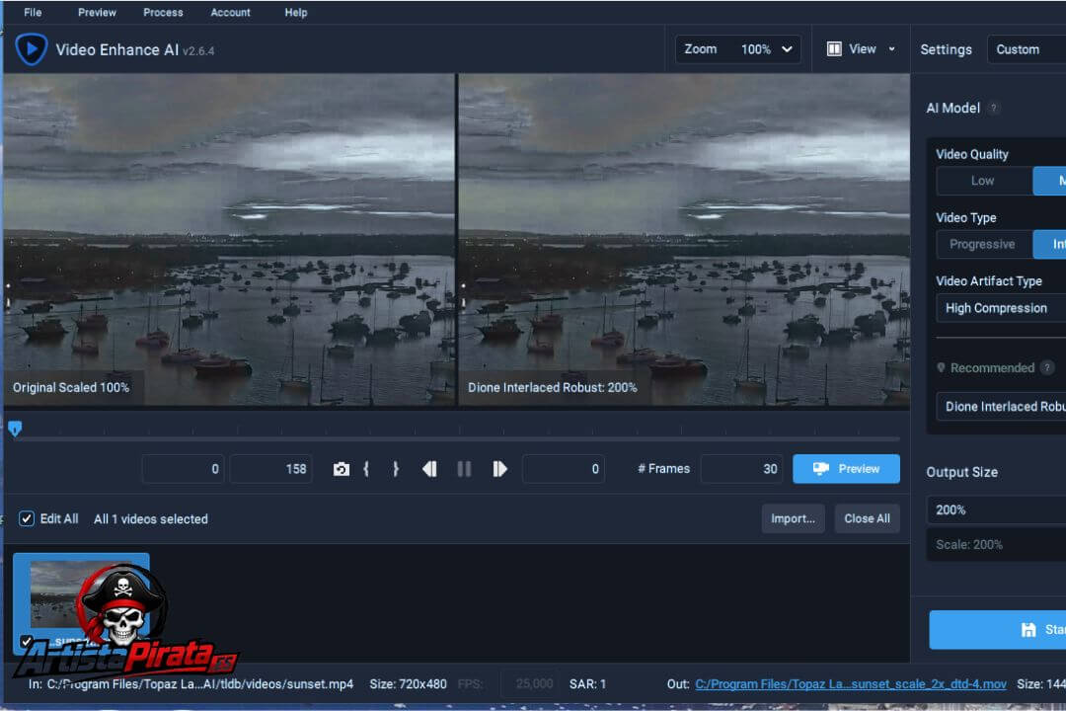The width and height of the screenshot is (1066, 711).
Task: Open the View layout dropdown
Action: (x=862, y=49)
